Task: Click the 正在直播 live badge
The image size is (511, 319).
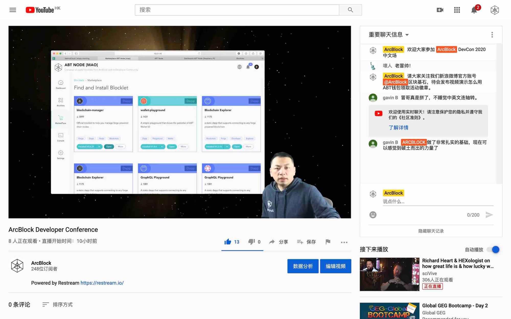Action: pyautogui.click(x=432, y=286)
